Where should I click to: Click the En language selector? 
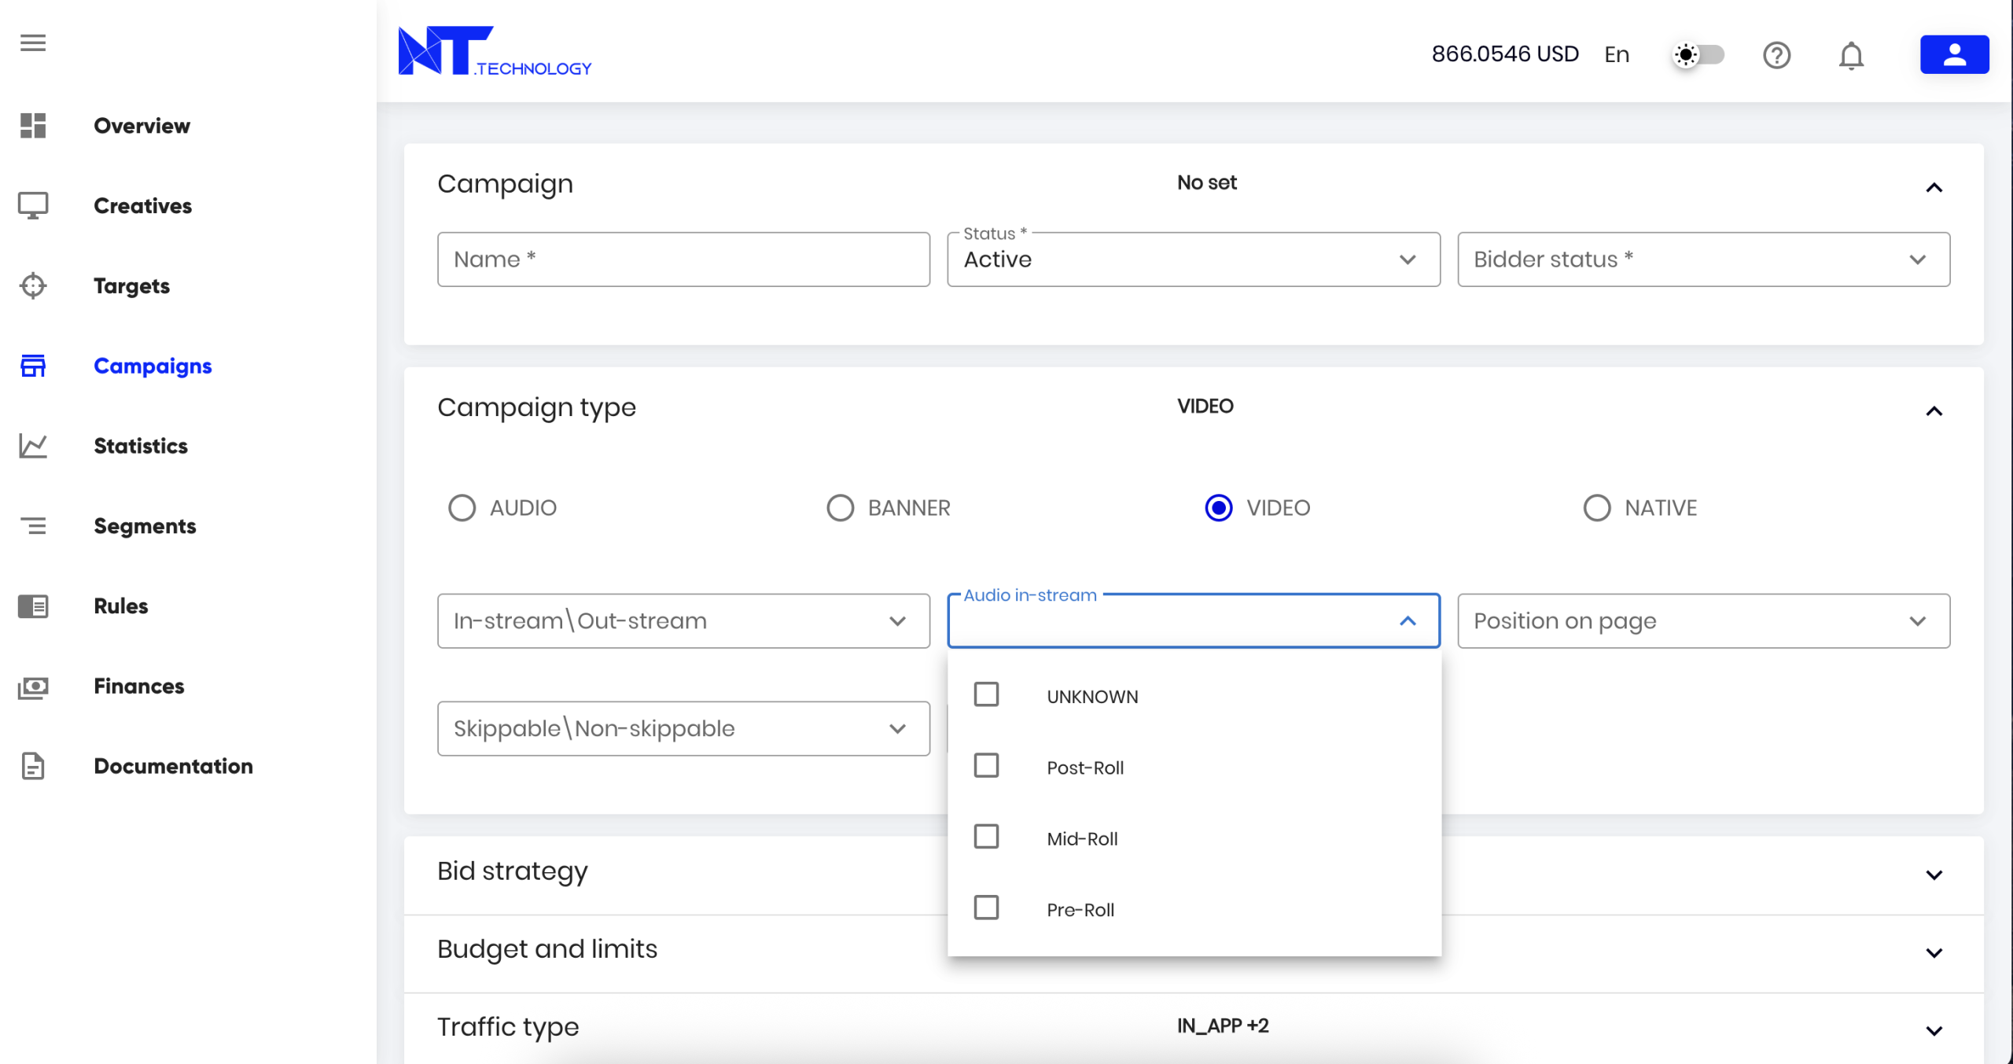pos(1617,54)
